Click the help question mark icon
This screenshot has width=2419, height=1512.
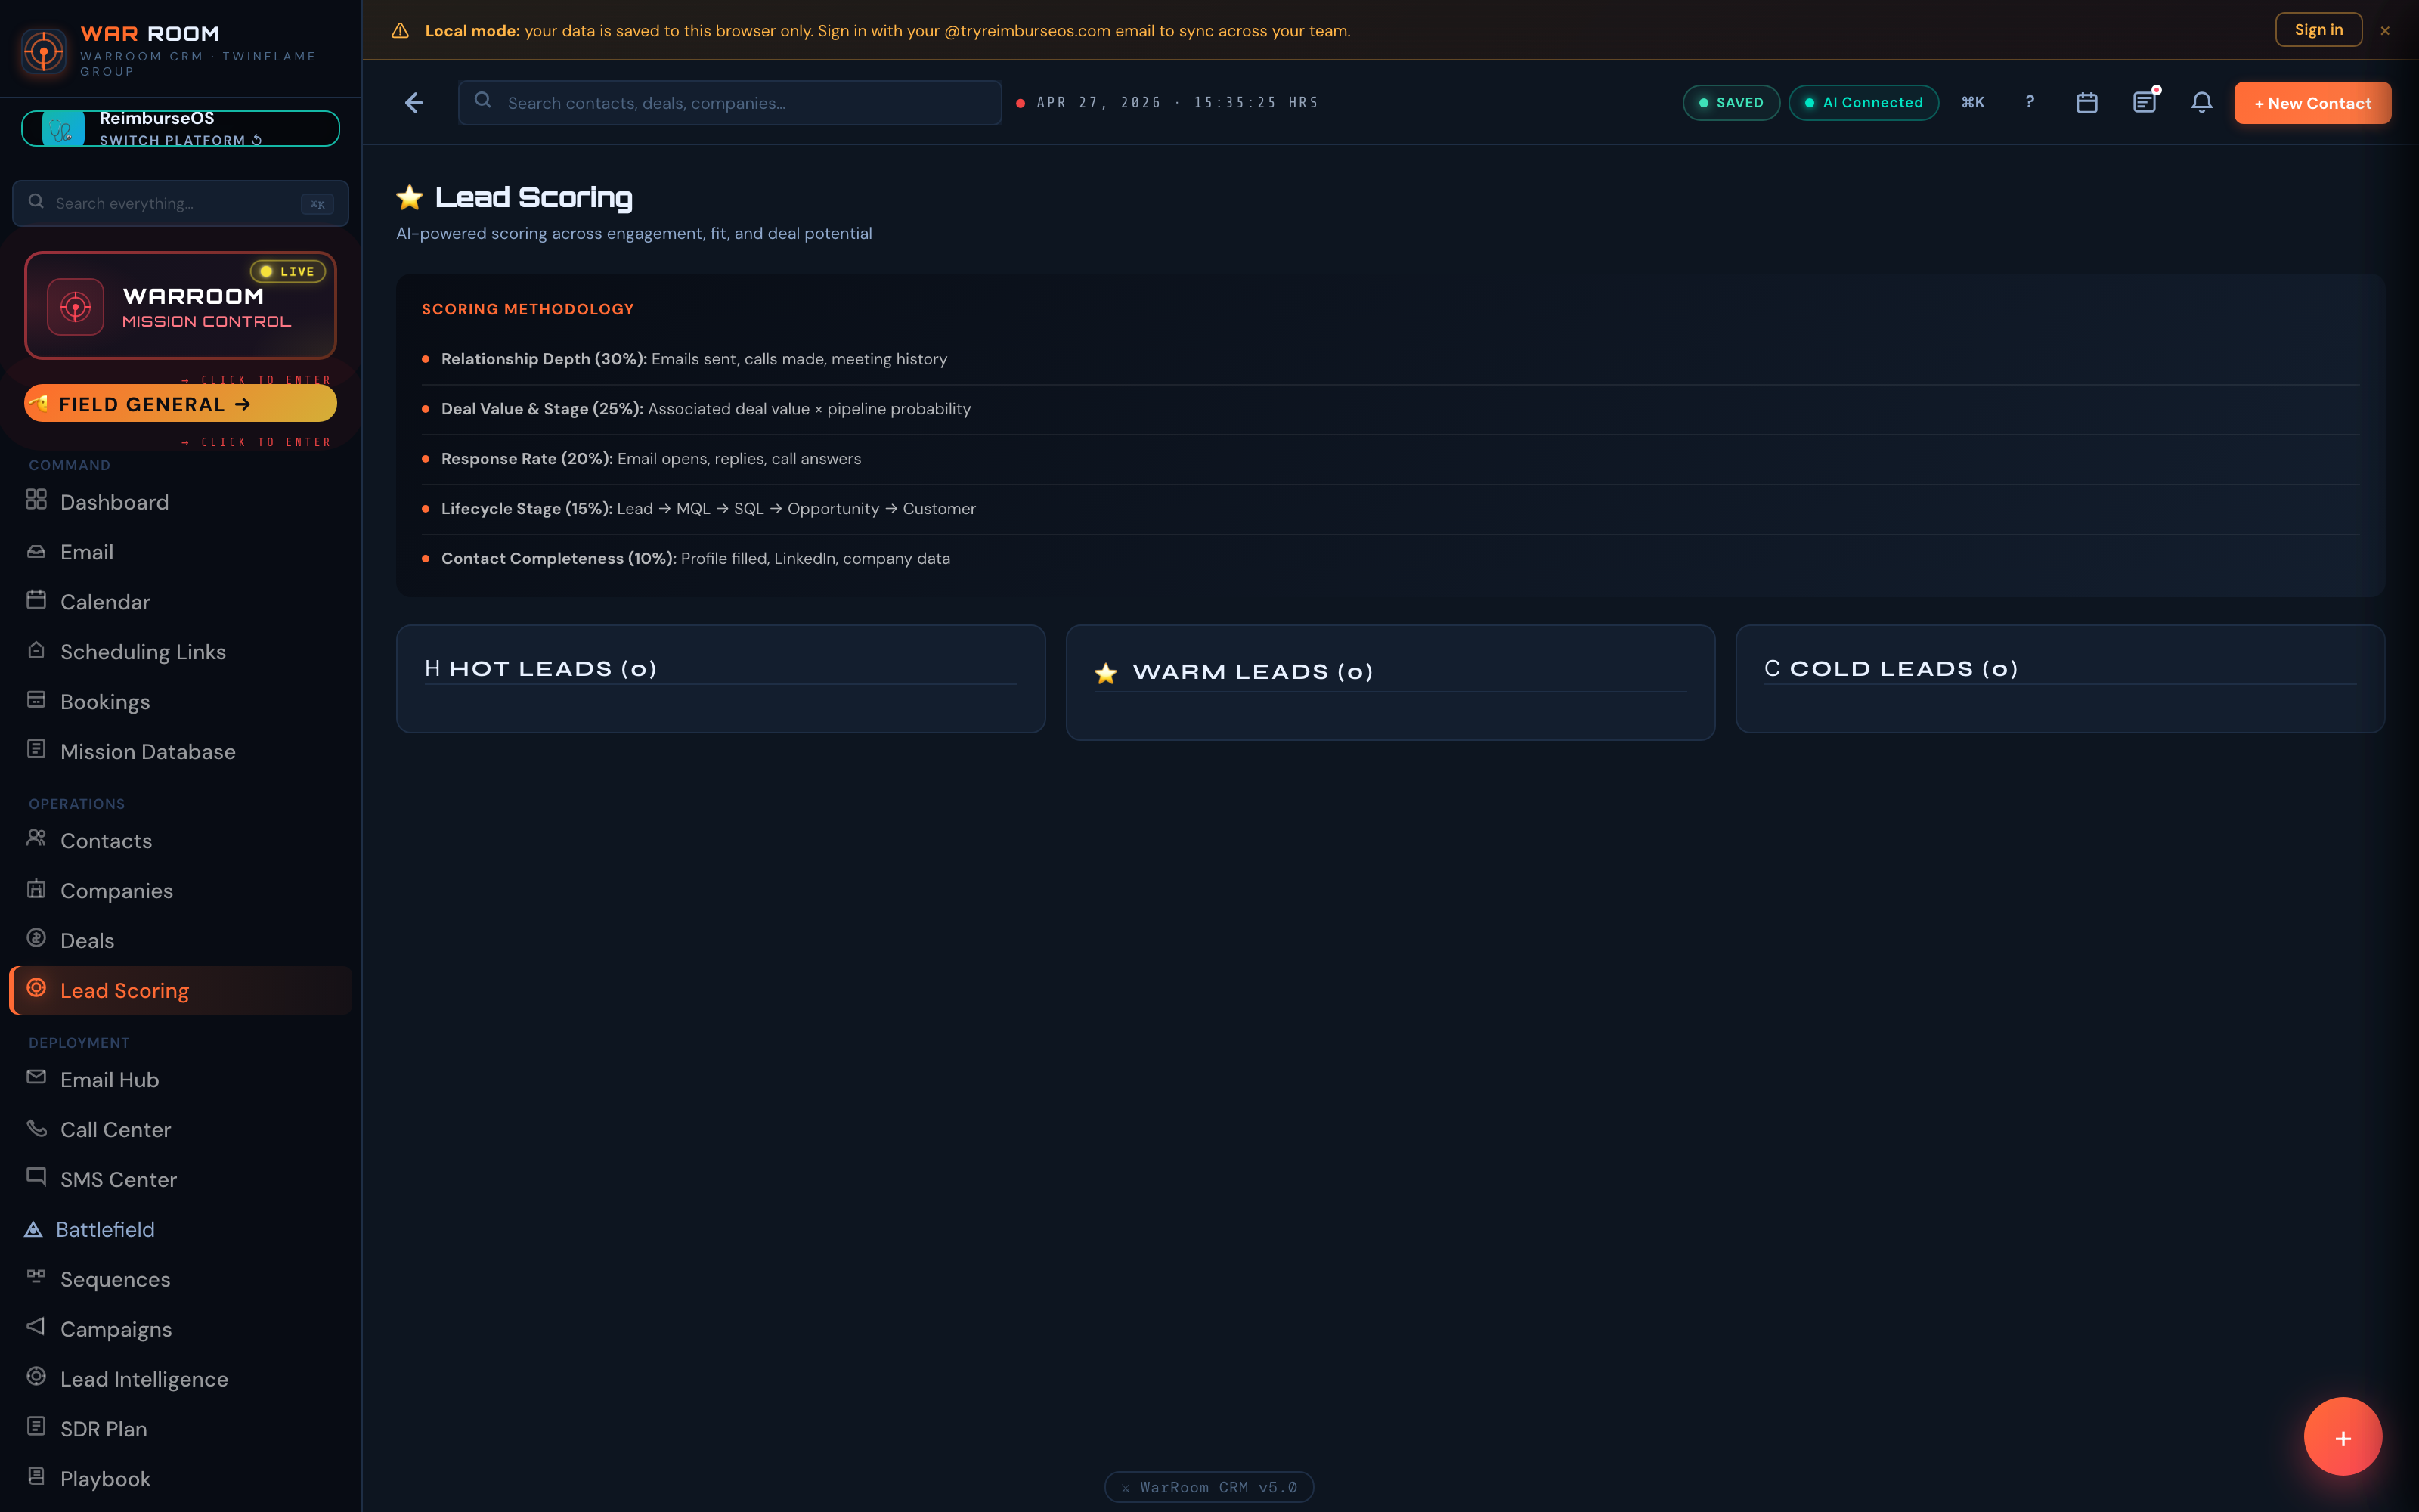pyautogui.click(x=2029, y=102)
